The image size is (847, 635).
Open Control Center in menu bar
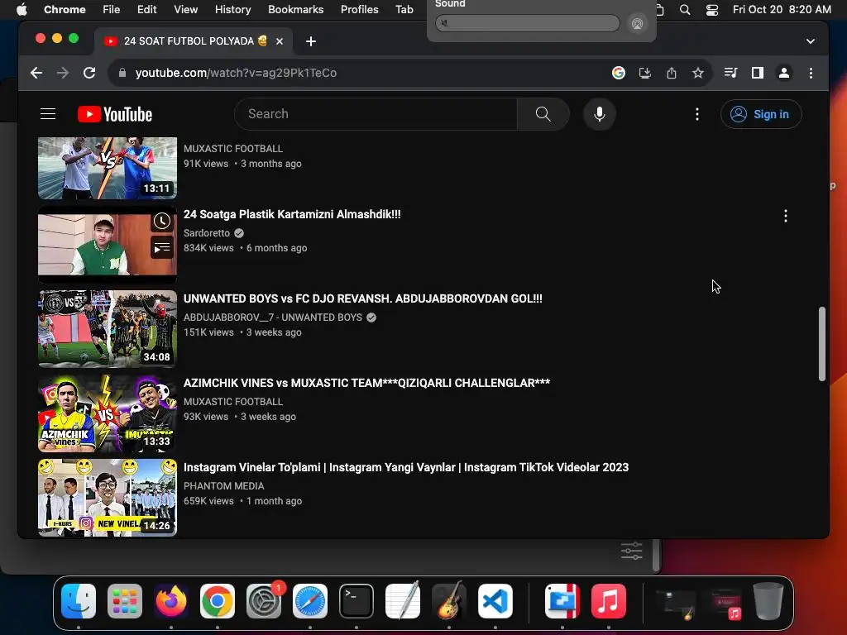point(712,10)
